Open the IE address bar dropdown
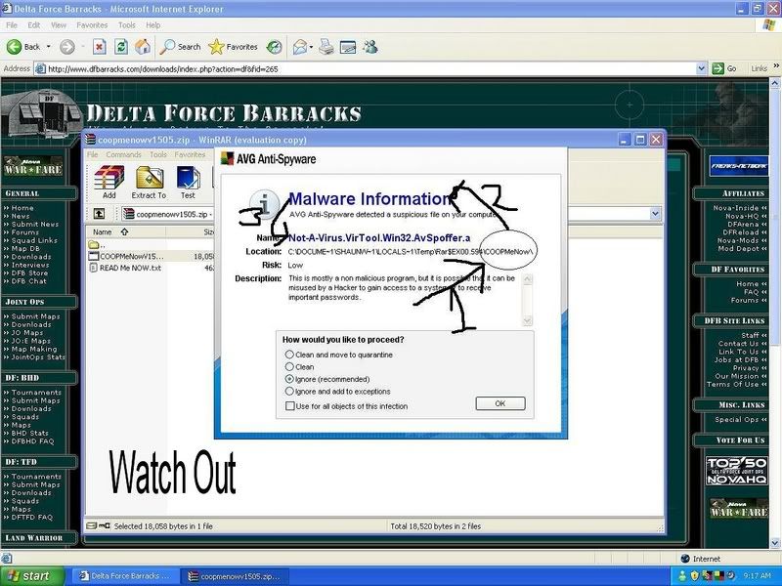This screenshot has height=586, width=782. coord(701,68)
